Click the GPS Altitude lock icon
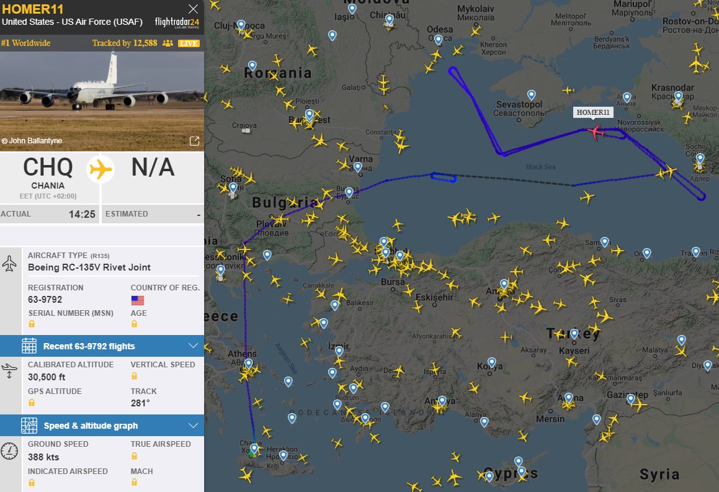The width and height of the screenshot is (719, 492). [x=32, y=403]
